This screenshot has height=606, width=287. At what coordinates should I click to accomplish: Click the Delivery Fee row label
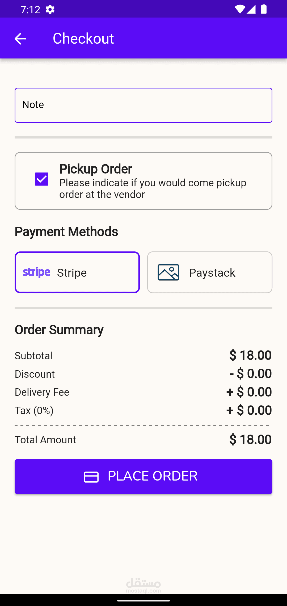coord(42,392)
